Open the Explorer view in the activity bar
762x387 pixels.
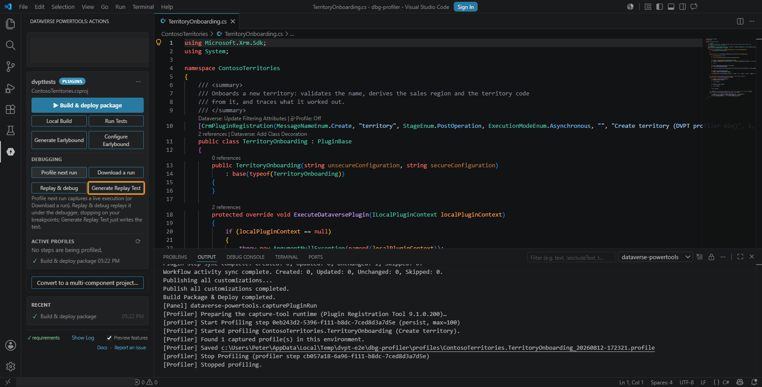pyautogui.click(x=10, y=24)
